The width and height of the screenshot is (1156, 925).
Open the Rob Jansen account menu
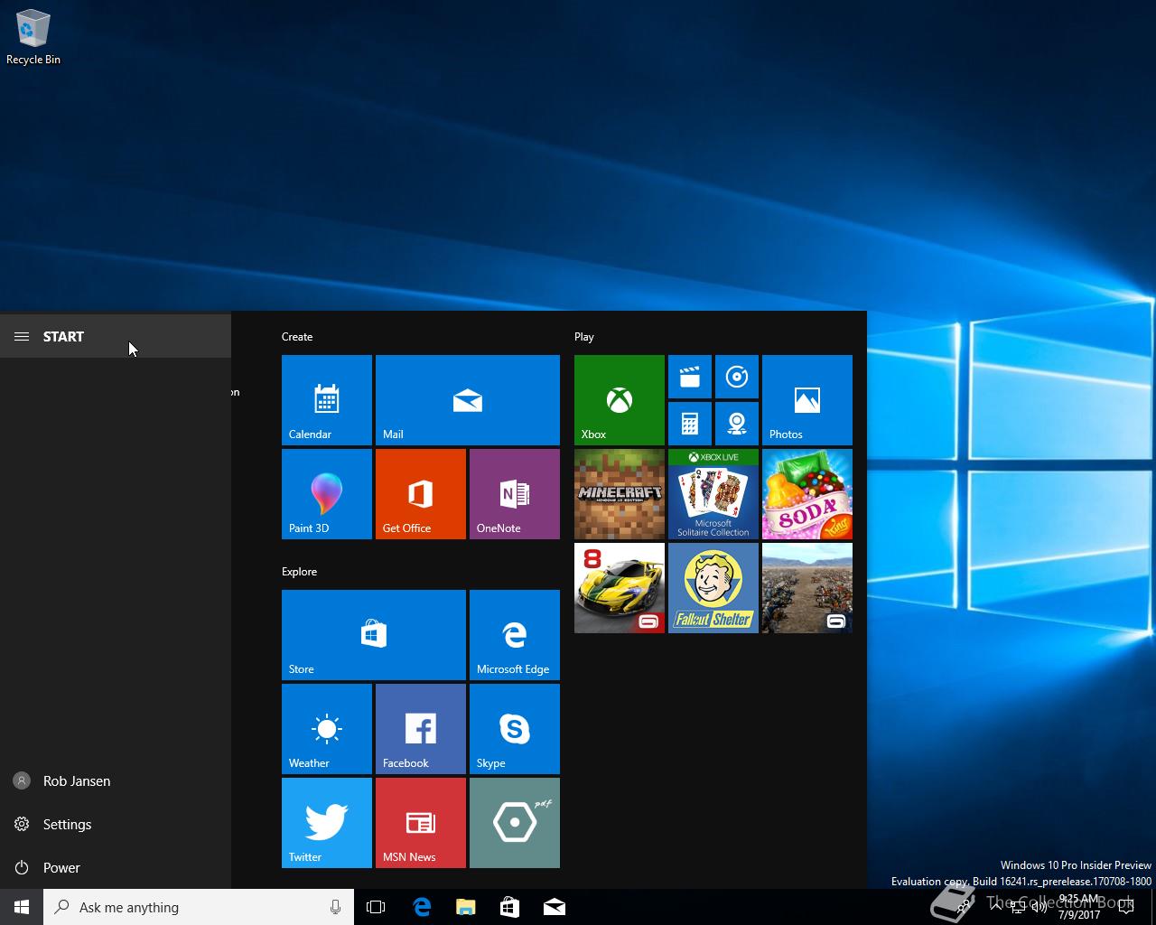point(116,780)
